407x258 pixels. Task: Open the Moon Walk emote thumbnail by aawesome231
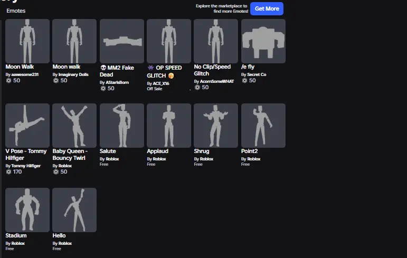(27, 41)
